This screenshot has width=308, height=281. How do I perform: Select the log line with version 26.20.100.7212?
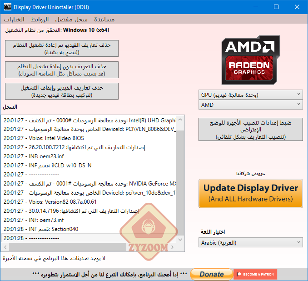(89, 147)
